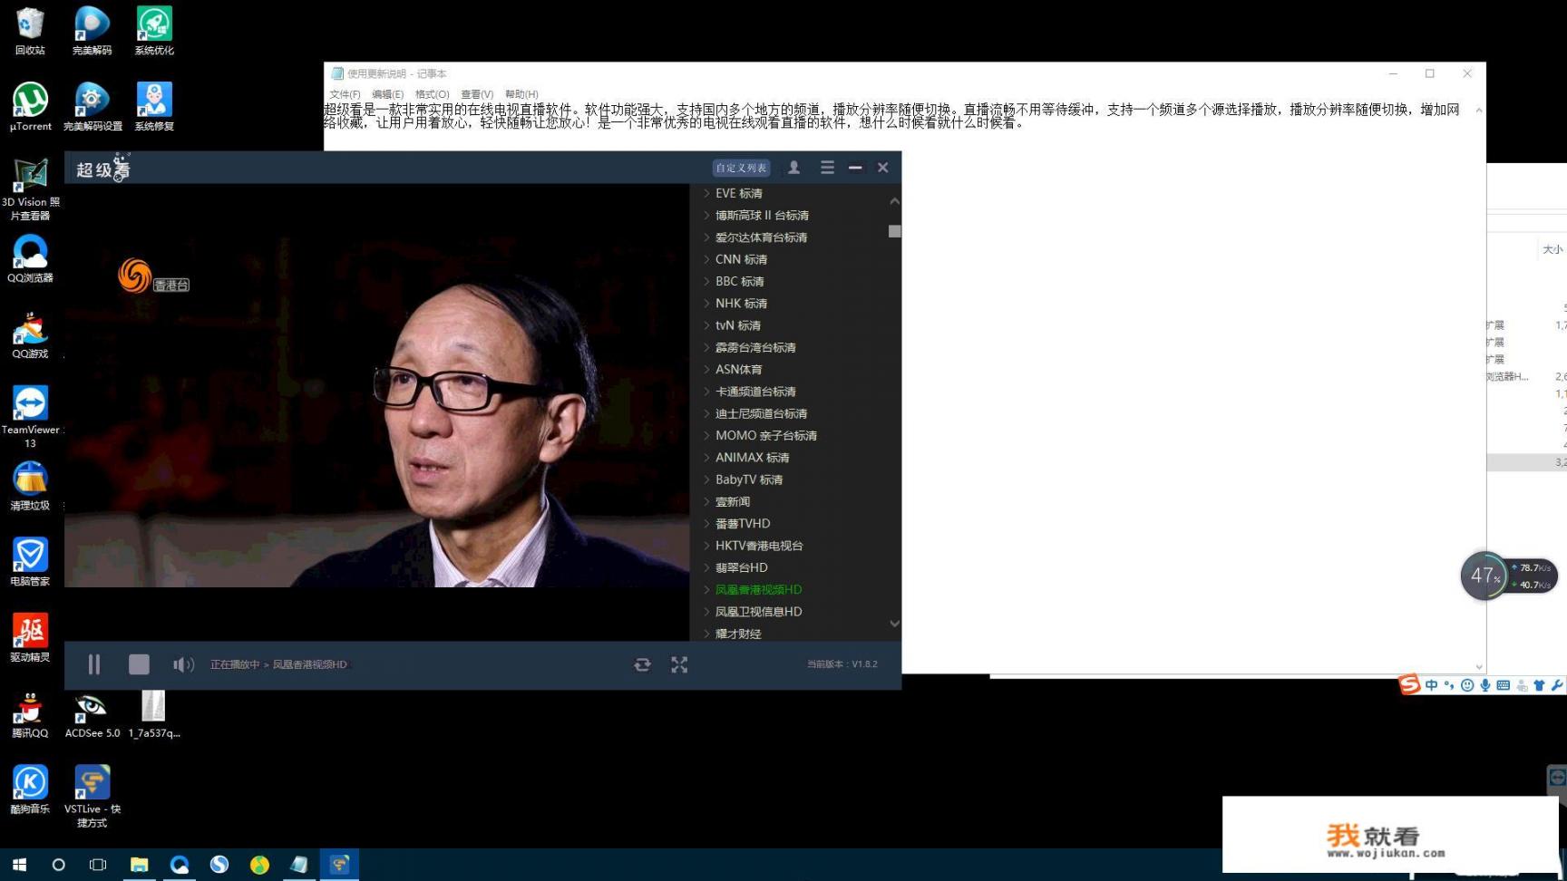Open the µTorrent desktop icon

pyautogui.click(x=30, y=107)
